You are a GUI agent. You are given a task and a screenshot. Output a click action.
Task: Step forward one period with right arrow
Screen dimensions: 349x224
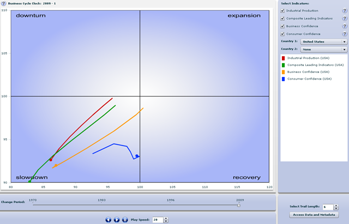117,220
